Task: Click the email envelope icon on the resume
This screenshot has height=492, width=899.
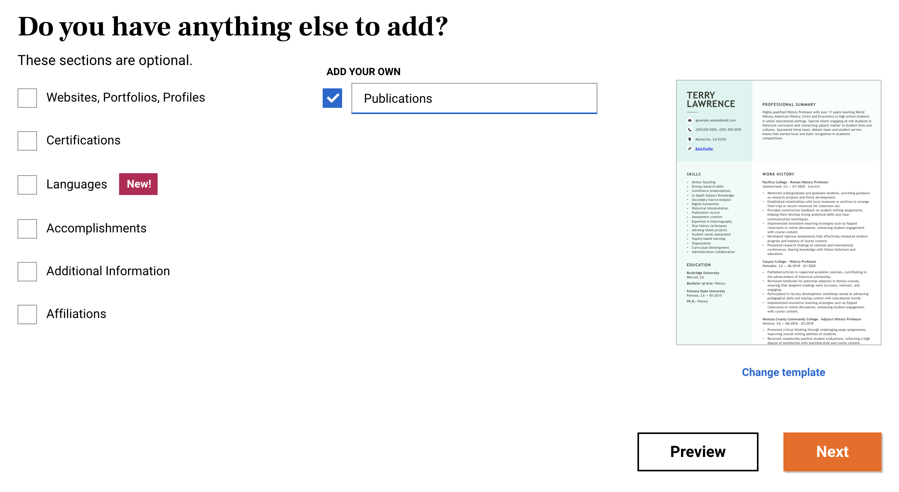Action: (690, 120)
